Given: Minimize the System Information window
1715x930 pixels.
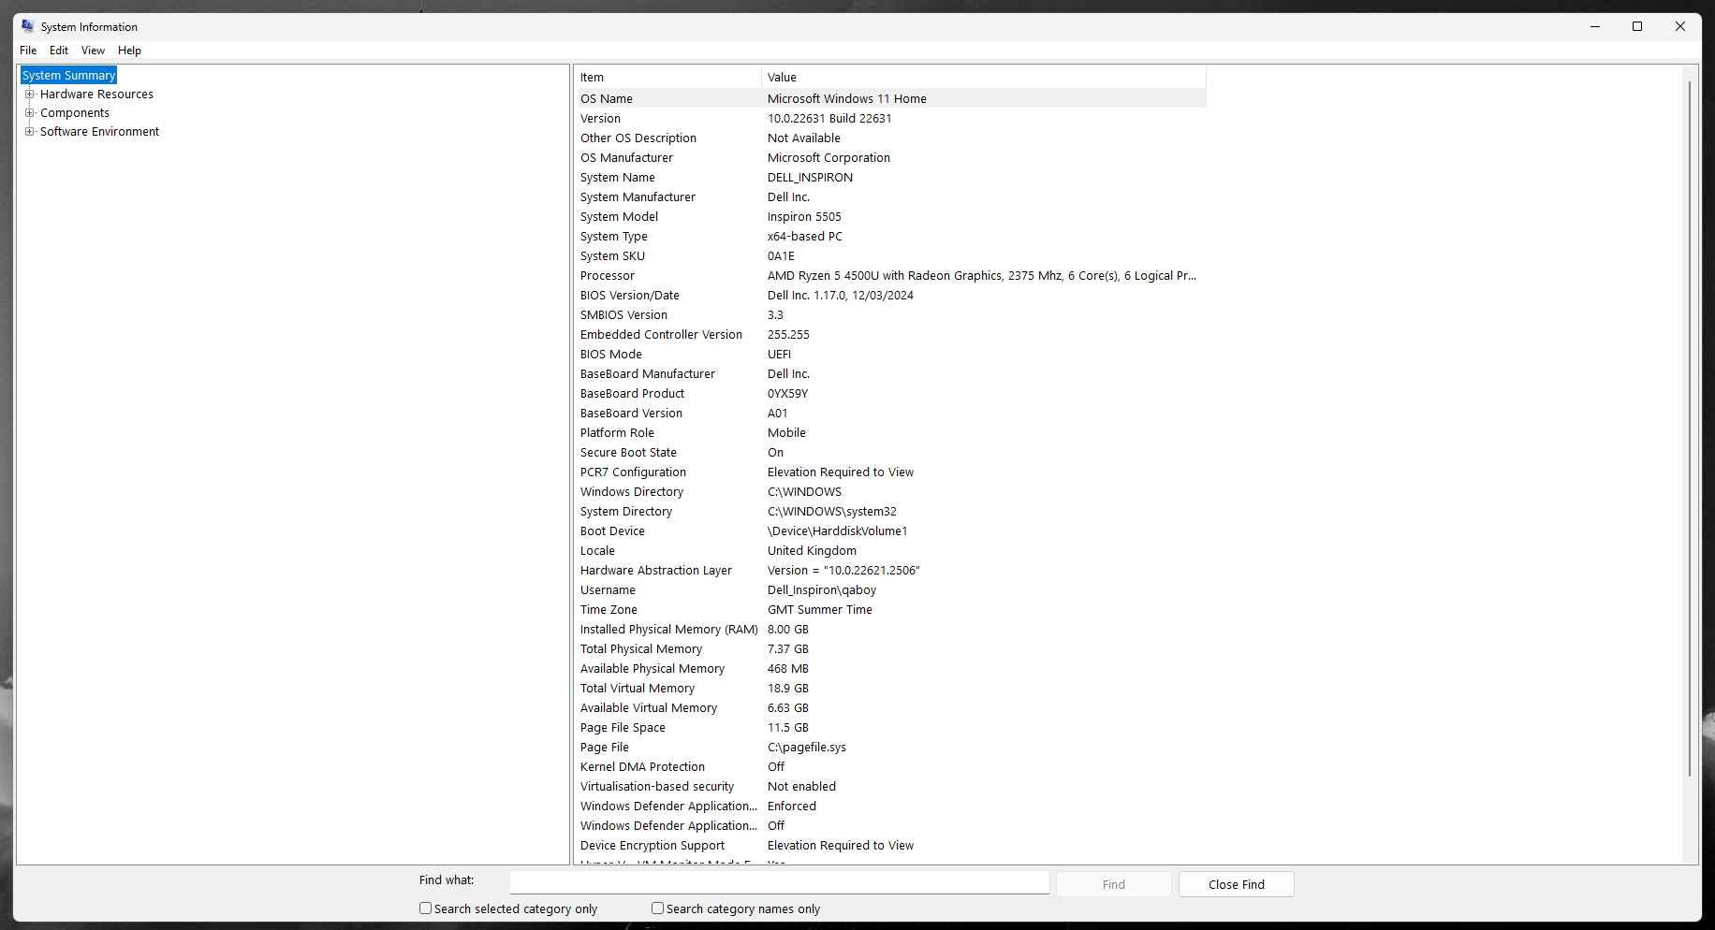Looking at the screenshot, I should click(1595, 26).
